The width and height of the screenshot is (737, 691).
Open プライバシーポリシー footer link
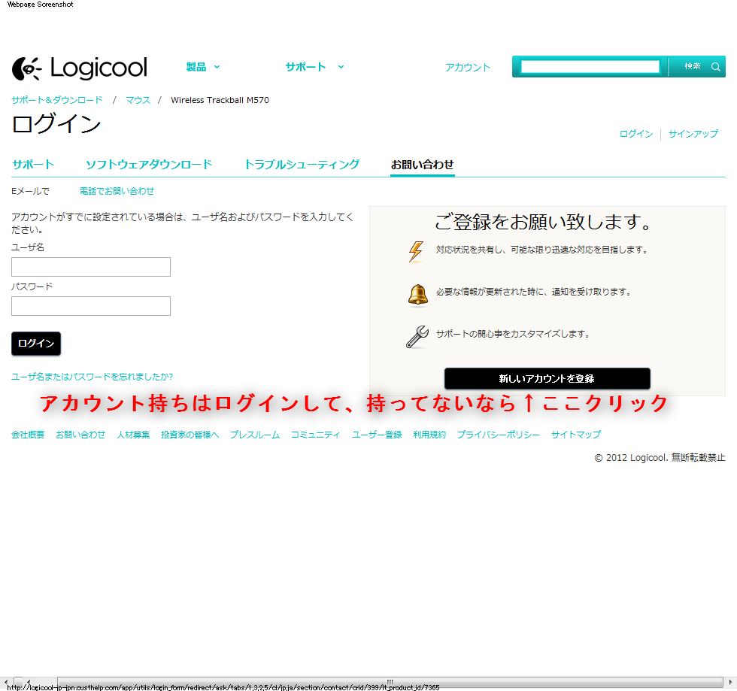(x=498, y=435)
